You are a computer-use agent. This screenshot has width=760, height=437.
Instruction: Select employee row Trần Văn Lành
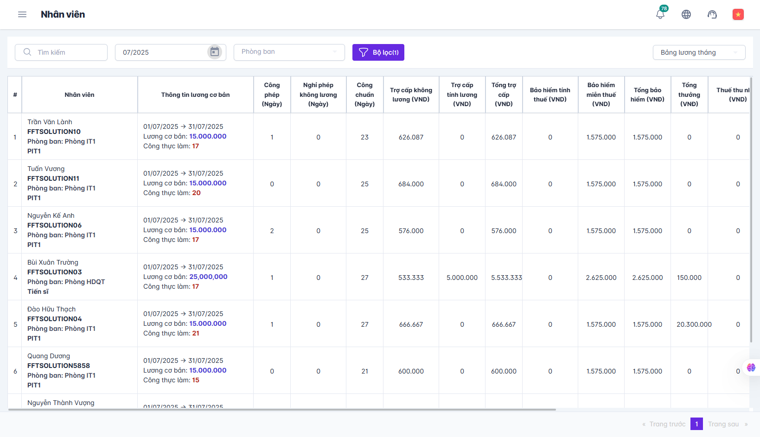point(50,122)
